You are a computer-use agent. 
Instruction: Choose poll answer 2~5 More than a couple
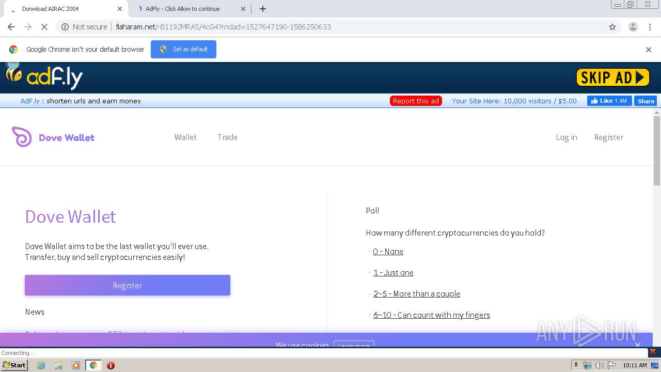[417, 293]
